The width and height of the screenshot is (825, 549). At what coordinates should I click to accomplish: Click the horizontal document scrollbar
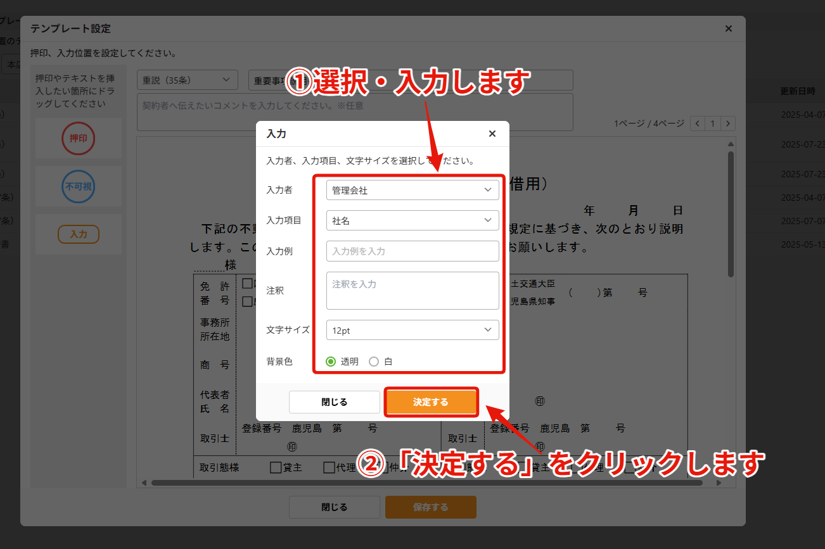point(426,483)
